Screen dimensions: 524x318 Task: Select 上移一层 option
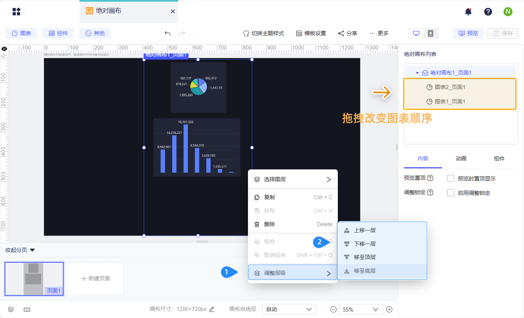382,230
